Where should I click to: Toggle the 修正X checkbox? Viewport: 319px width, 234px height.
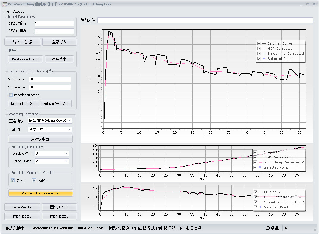click(13, 180)
